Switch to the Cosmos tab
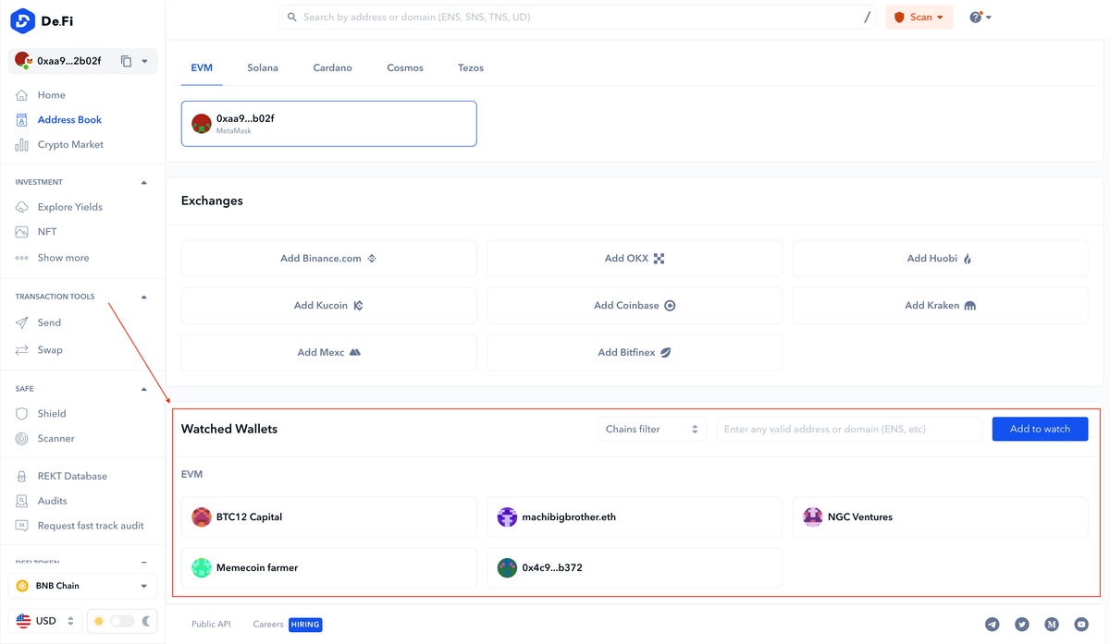1110x644 pixels. (x=405, y=68)
